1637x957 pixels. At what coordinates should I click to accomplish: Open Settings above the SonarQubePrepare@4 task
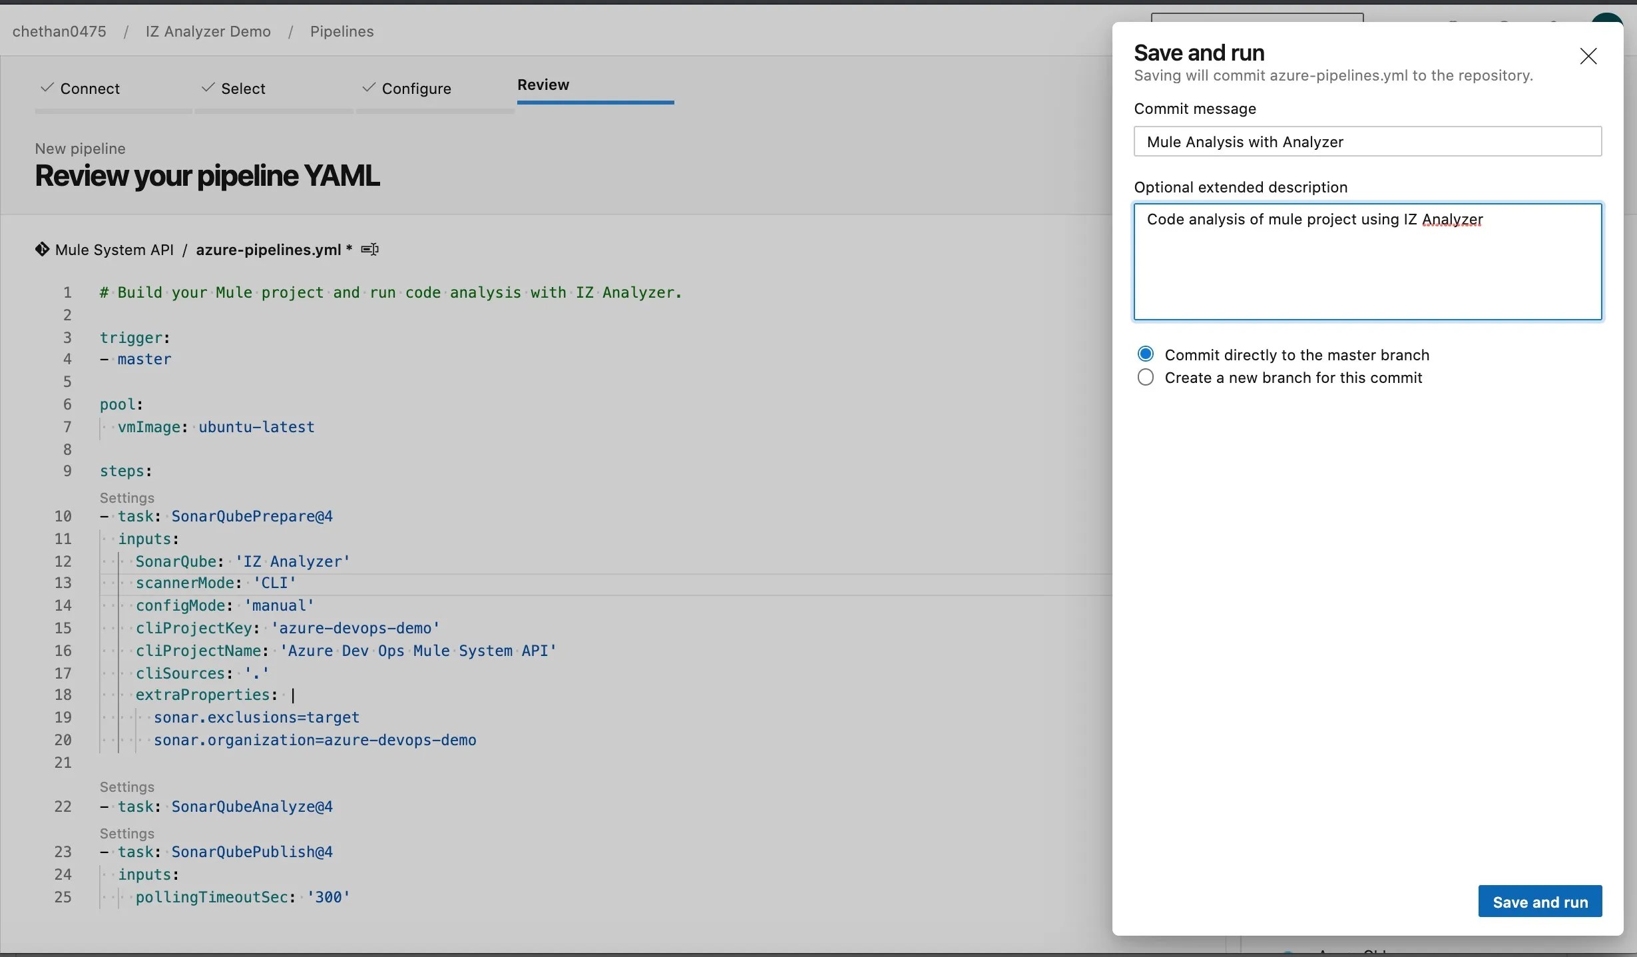[126, 498]
